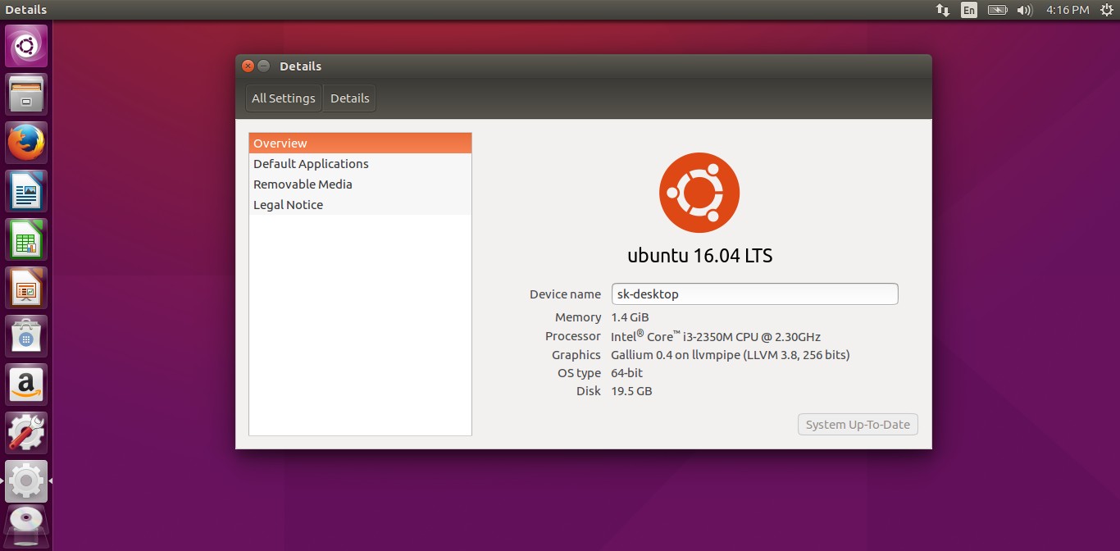The height and width of the screenshot is (551, 1120).
Task: Click the Gallium 0.4 on llvmpipe graphics value
Action: pyautogui.click(x=731, y=355)
